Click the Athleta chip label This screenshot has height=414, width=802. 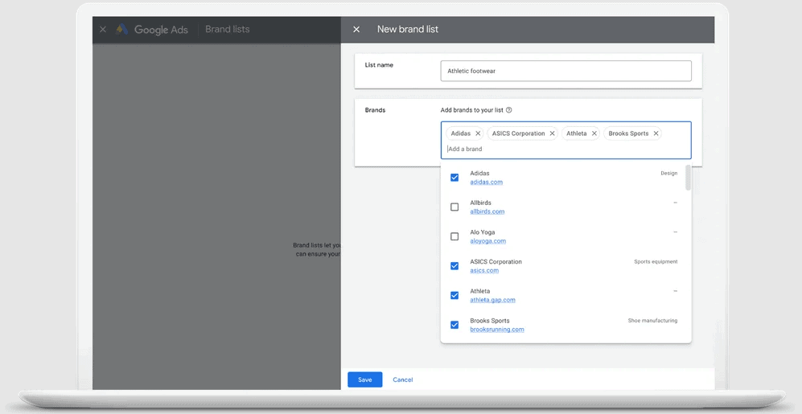(x=577, y=133)
